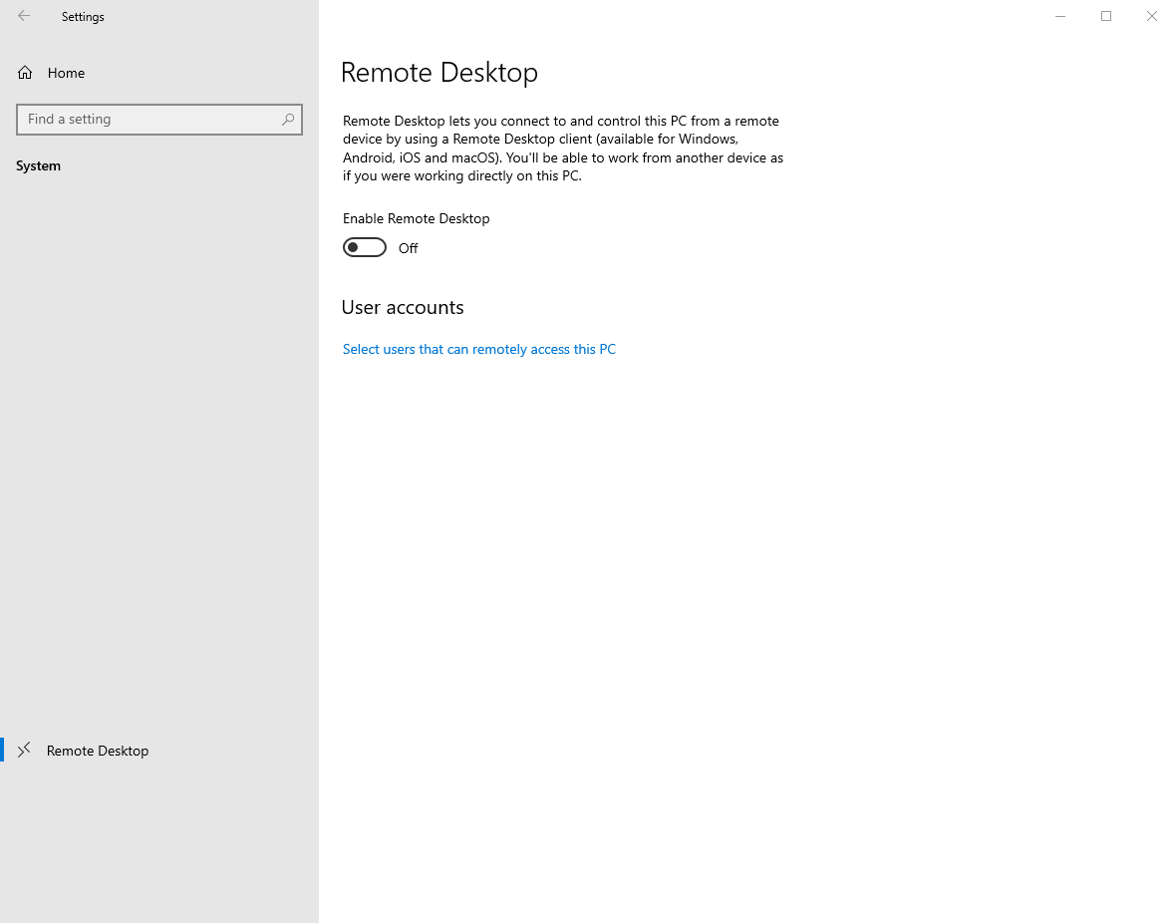The height and width of the screenshot is (923, 1175).
Task: Click the blue selection bar beside Remote Desktop
Action: coord(2,750)
